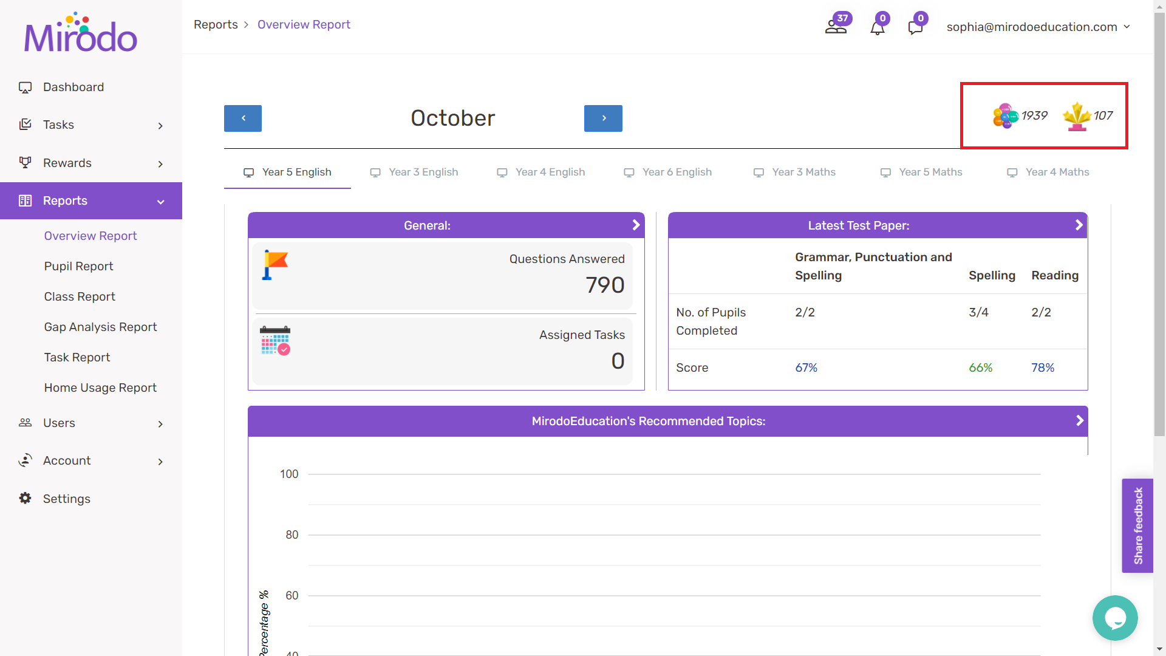Image resolution: width=1166 pixels, height=656 pixels.
Task: Expand the Latest Test Paper arrow
Action: pyautogui.click(x=1079, y=225)
